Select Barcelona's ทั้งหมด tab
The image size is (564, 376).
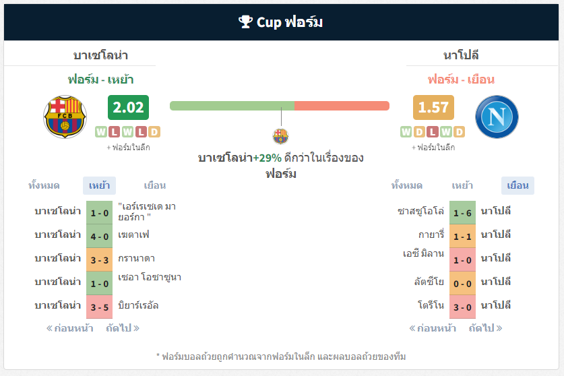[44, 186]
